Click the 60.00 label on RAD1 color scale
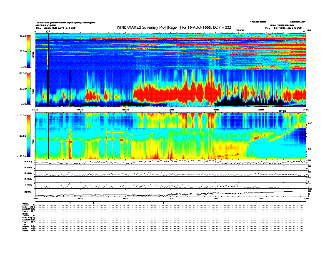 pyautogui.click(x=22, y=73)
